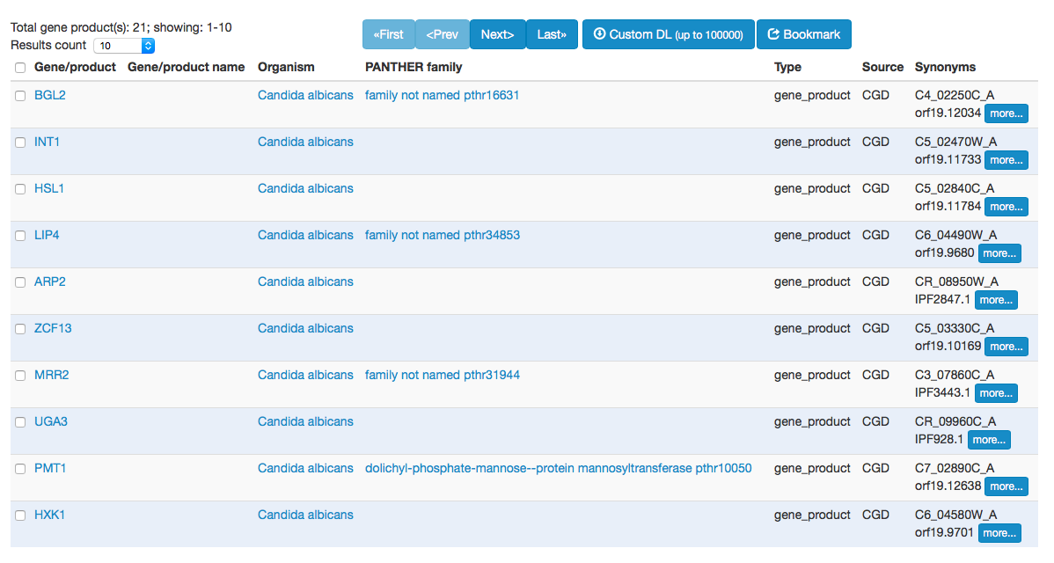Open the MRR2 gene product link
1054x563 pixels.
pos(52,375)
